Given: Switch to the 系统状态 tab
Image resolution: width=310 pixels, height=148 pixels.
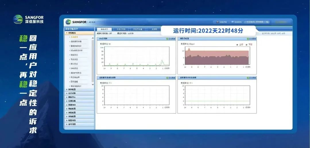Looking at the screenshot, I should pos(104,29).
